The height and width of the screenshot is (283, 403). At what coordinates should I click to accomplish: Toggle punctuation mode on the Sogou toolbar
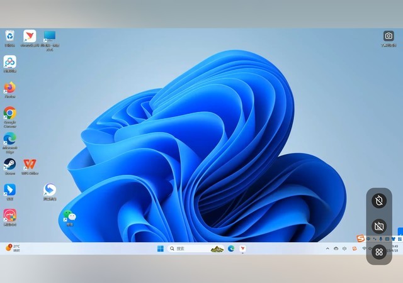[x=375, y=239]
